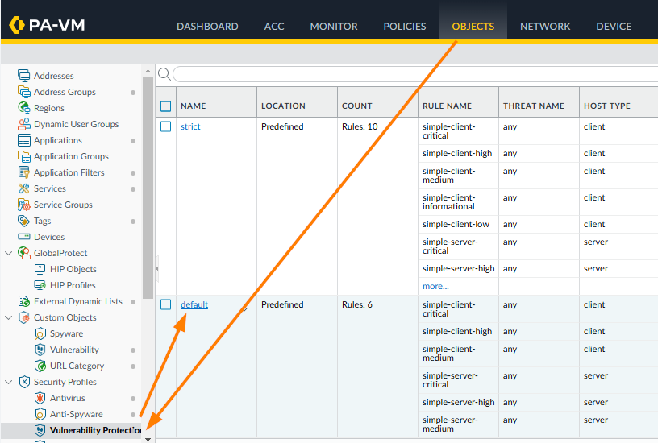Screen dimensions: 658x443
Task: Switch to the NETWORK tab
Action: [545, 26]
